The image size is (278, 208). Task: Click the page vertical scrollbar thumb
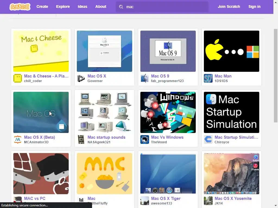276,76
